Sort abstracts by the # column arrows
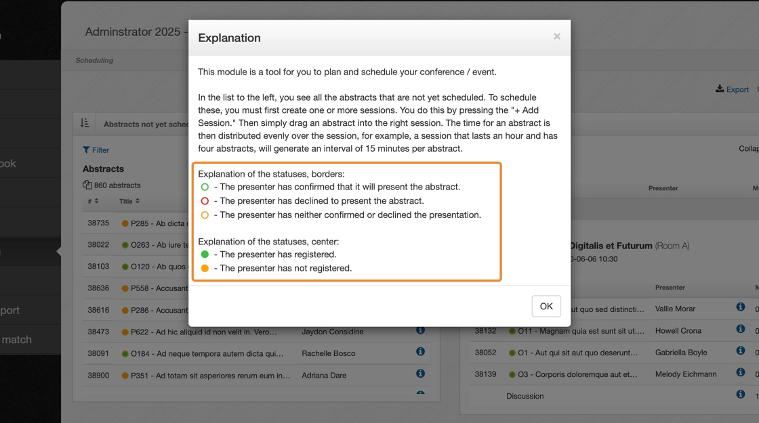759x423 pixels. [96, 201]
